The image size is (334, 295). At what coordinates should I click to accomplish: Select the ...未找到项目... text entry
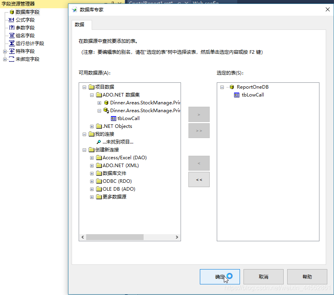(x=118, y=142)
